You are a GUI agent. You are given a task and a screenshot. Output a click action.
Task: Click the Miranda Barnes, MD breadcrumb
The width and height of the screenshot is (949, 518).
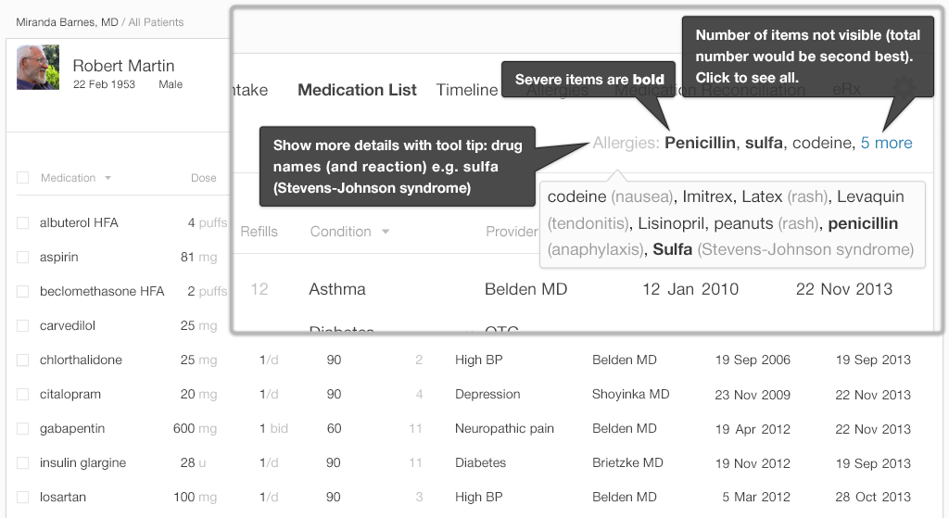pos(67,21)
